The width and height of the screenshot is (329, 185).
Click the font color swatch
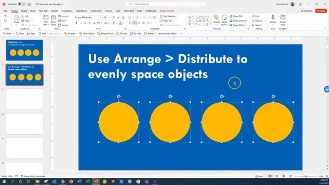point(121,23)
